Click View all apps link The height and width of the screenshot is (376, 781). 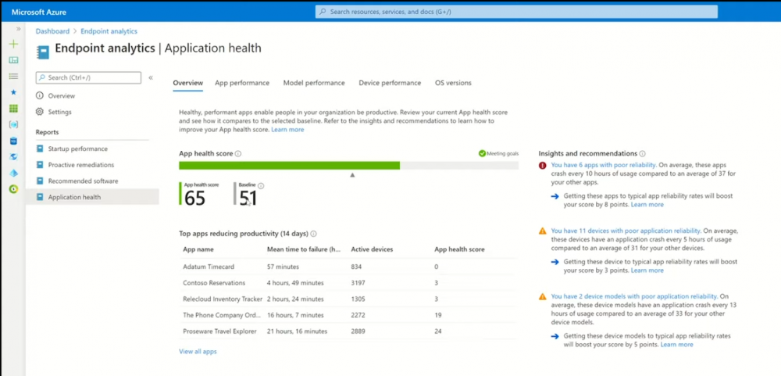(198, 352)
